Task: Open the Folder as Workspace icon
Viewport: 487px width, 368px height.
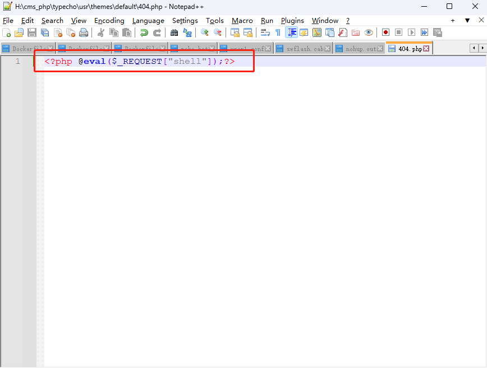Action: 356,32
